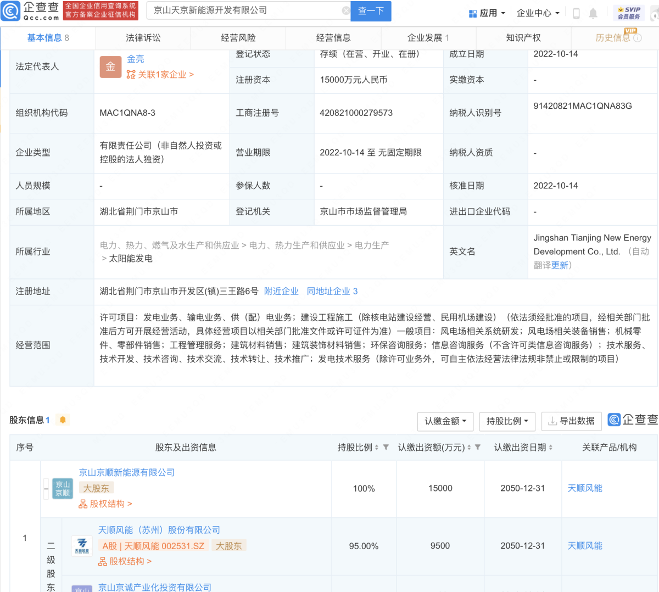The height and width of the screenshot is (592, 659).
Task: Open the 应用 dropdown menu
Action: pyautogui.click(x=487, y=13)
